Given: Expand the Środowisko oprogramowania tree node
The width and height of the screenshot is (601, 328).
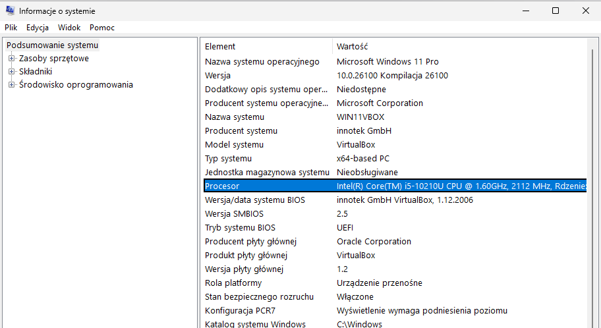Looking at the screenshot, I should tap(11, 85).
